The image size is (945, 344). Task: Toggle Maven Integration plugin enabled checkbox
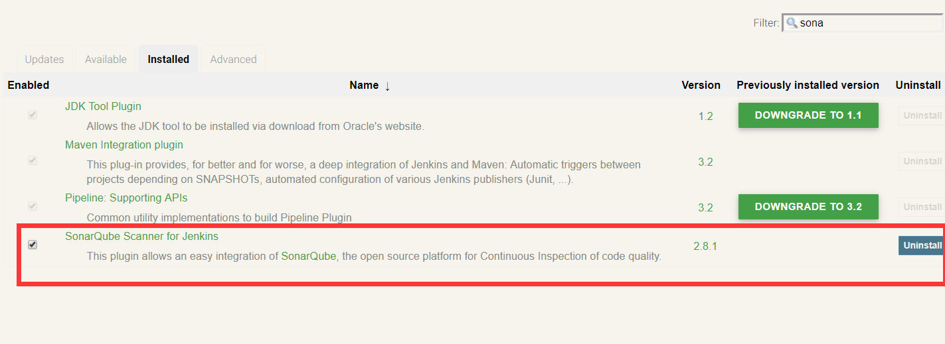33,161
